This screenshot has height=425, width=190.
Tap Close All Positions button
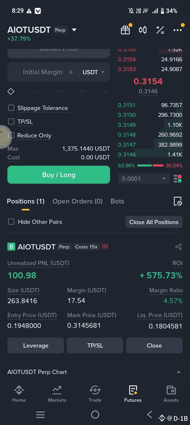[154, 222]
